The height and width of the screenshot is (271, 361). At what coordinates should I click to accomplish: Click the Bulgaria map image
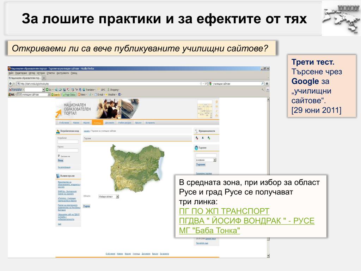click(x=137, y=168)
